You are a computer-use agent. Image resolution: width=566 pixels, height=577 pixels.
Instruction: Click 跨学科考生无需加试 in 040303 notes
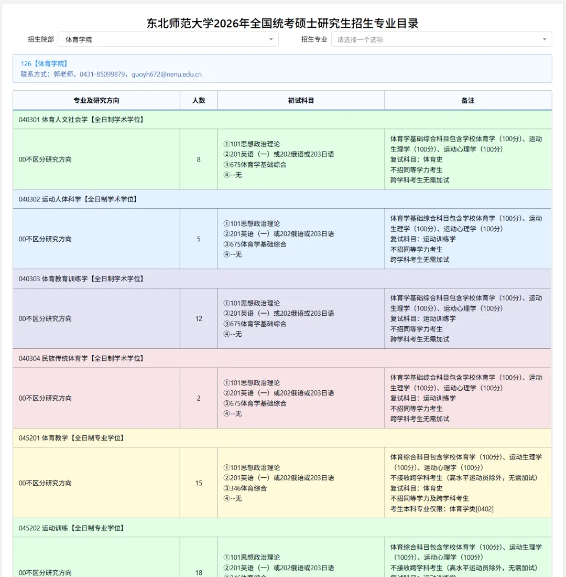(420, 339)
